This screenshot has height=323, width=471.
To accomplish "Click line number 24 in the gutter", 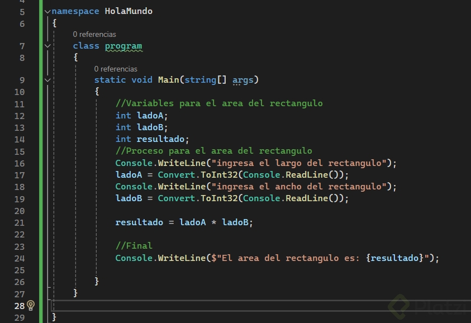I will pyautogui.click(x=20, y=258).
